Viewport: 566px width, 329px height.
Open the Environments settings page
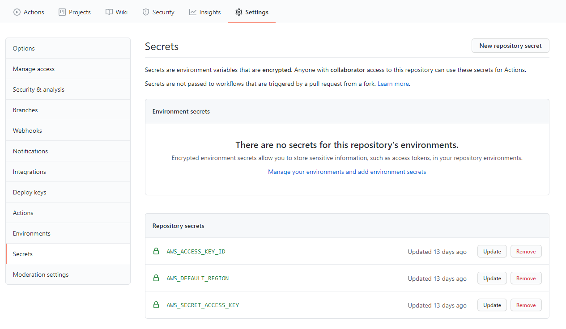tap(31, 233)
